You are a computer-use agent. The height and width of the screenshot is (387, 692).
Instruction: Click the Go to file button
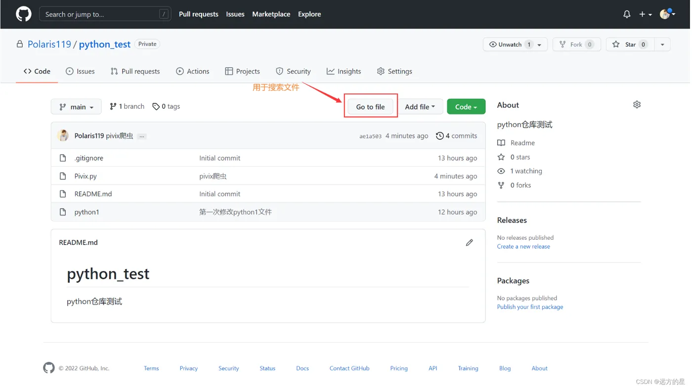pyautogui.click(x=371, y=107)
